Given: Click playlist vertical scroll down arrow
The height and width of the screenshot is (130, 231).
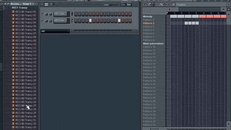Looking at the screenshot, I should (x=228, y=124).
